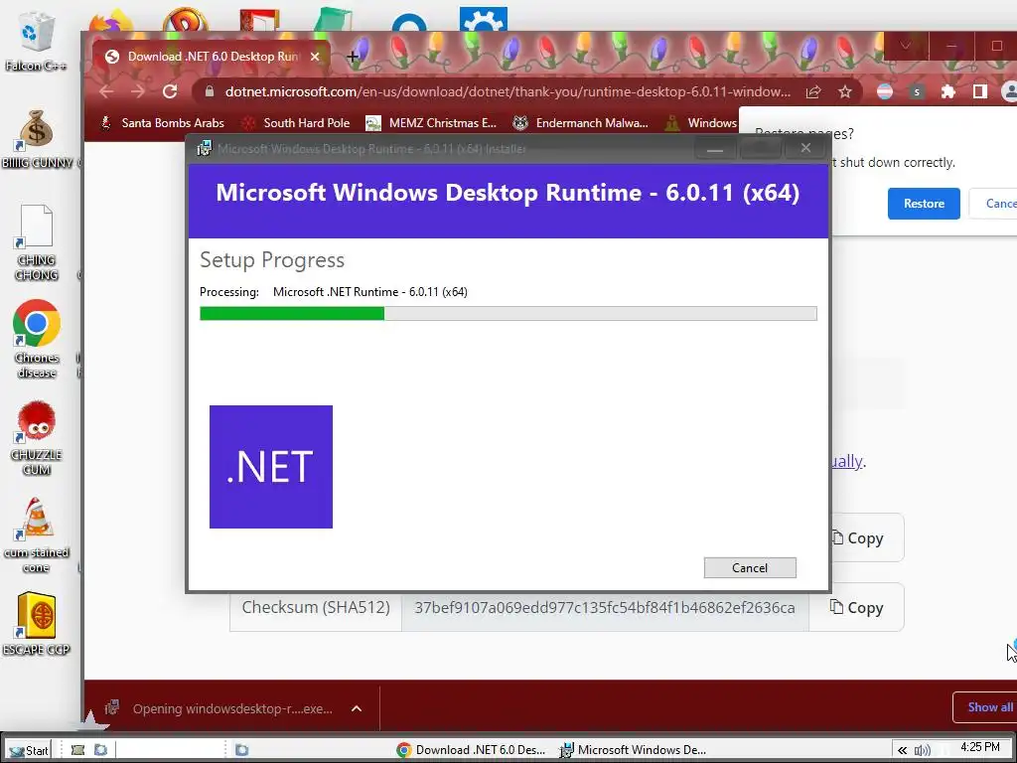1017x763 pixels.
Task: Click the Setup Progress bar
Action: [x=508, y=313]
